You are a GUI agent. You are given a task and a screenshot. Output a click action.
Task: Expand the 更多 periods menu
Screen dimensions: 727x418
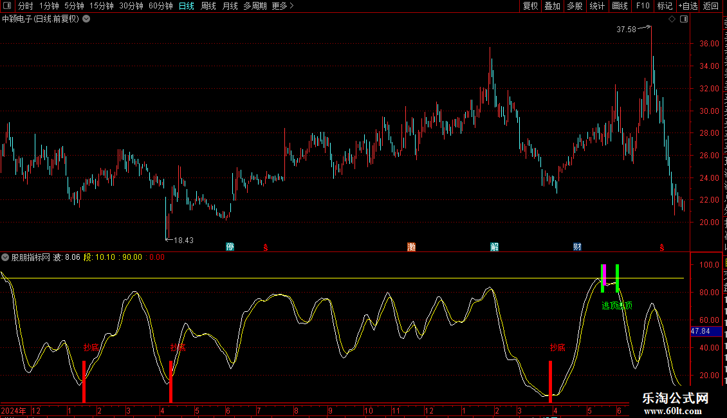point(282,6)
